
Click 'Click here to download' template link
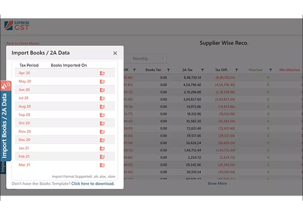click(x=92, y=184)
